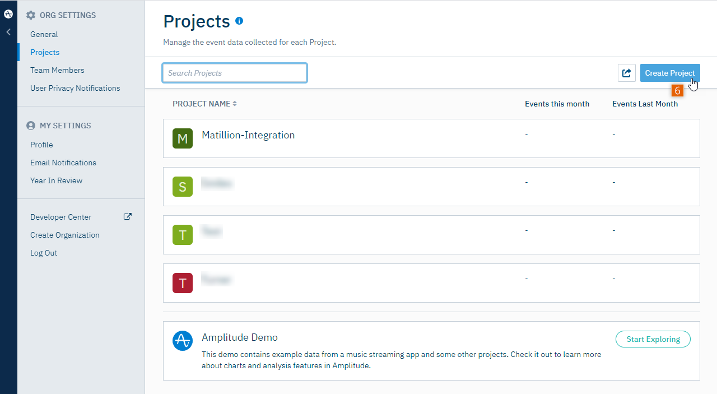Click the info icon next to the Projects title
The image size is (717, 394).
(239, 21)
